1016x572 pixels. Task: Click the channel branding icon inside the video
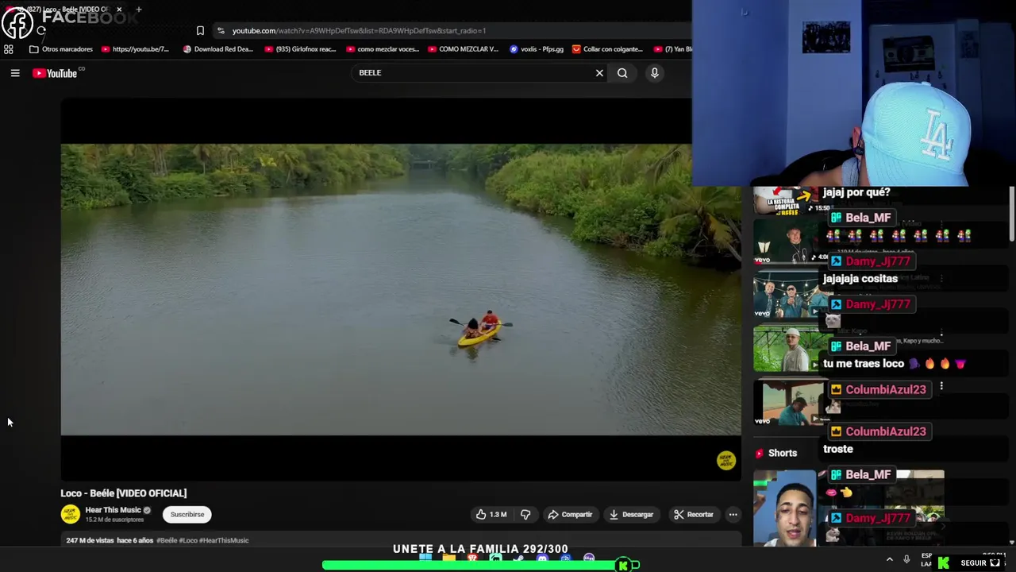click(726, 460)
